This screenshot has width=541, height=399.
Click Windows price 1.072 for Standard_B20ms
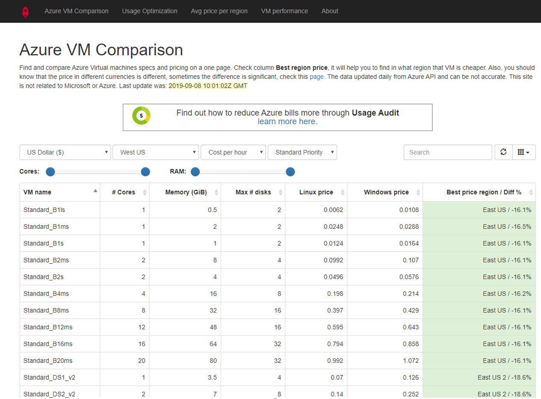(x=411, y=360)
